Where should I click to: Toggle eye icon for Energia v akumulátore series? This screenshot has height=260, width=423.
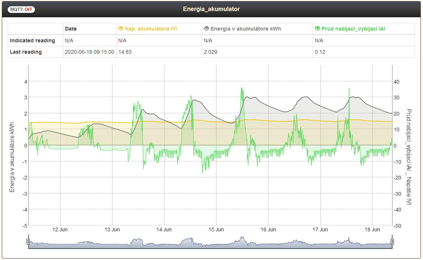pyautogui.click(x=207, y=28)
